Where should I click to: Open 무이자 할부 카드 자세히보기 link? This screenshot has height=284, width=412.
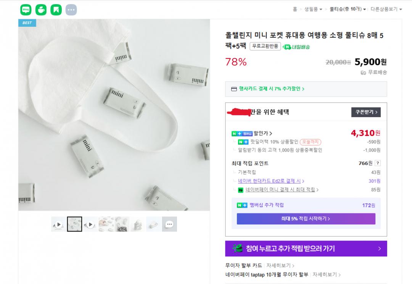coord(280,265)
